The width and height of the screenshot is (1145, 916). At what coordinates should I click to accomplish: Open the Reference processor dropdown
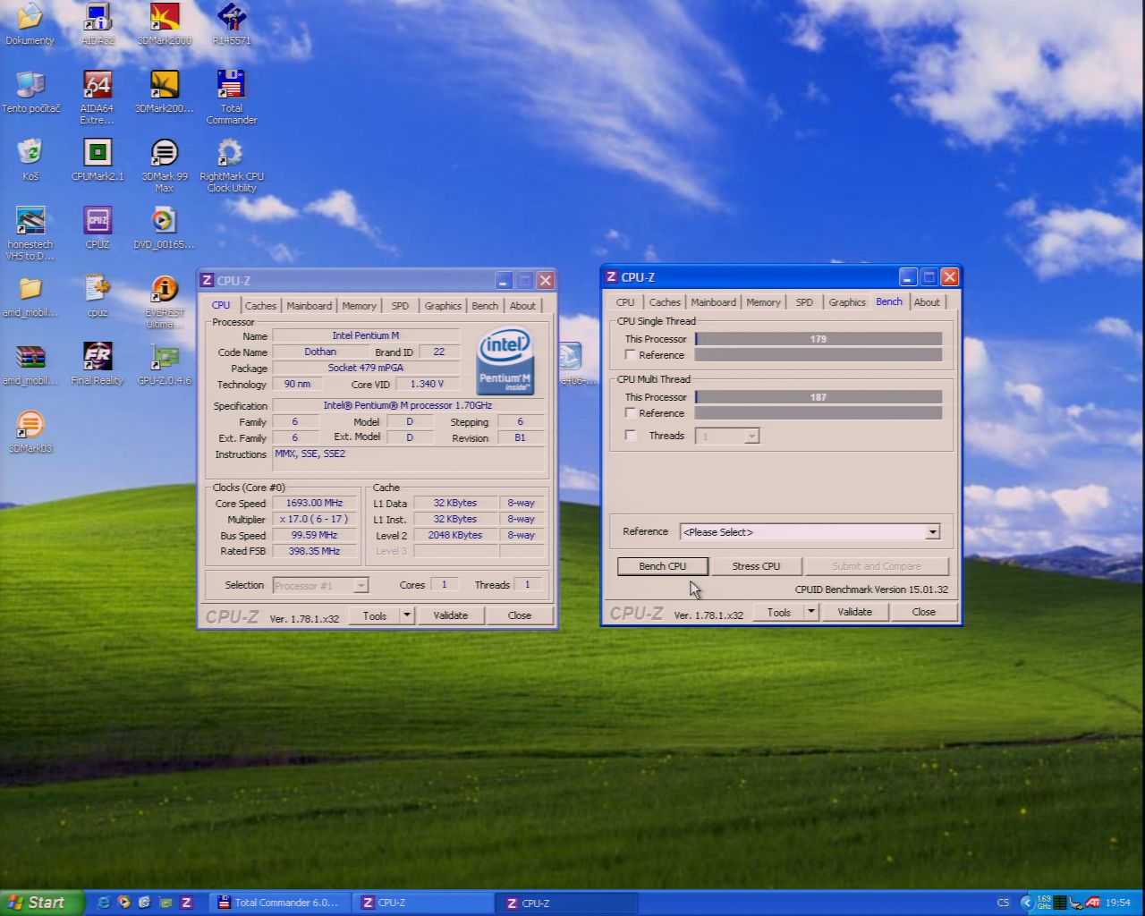pos(932,532)
